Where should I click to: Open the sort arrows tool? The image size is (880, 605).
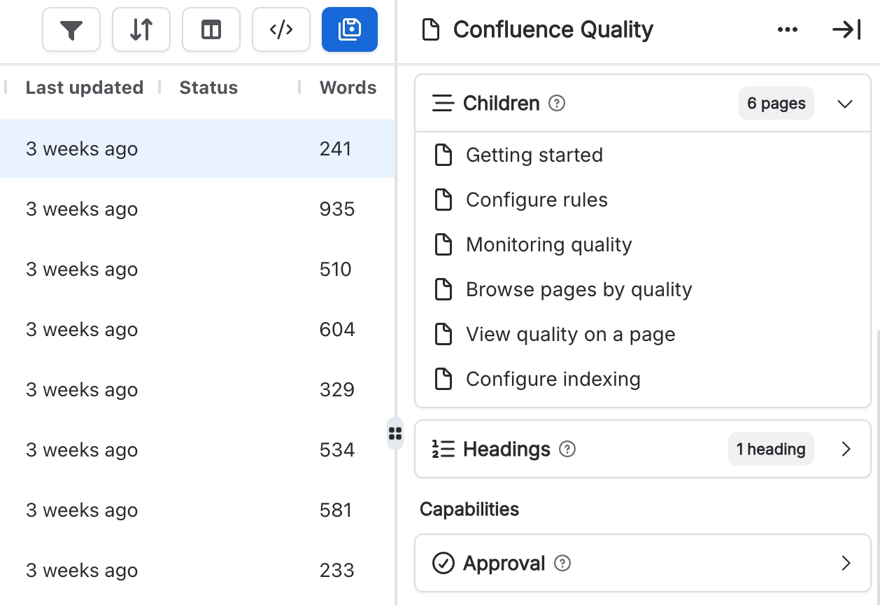[x=141, y=29]
